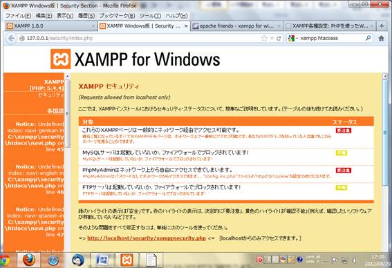Click the network tray icon
Viewport: 392px width, 268px height.
[x=344, y=260]
